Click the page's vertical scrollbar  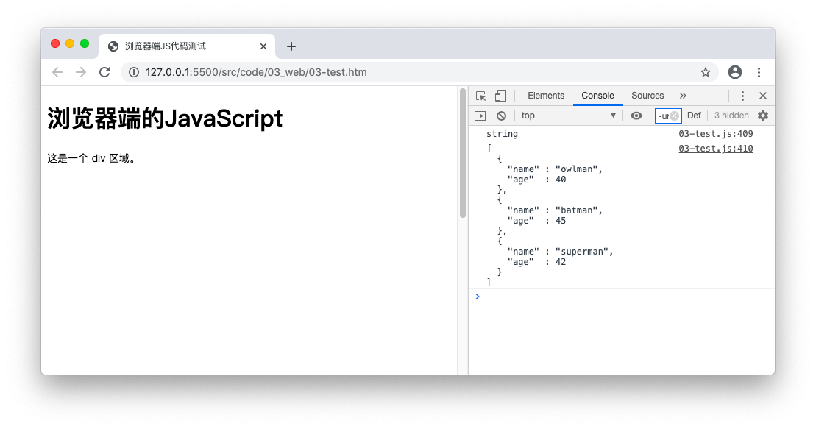pyautogui.click(x=463, y=155)
